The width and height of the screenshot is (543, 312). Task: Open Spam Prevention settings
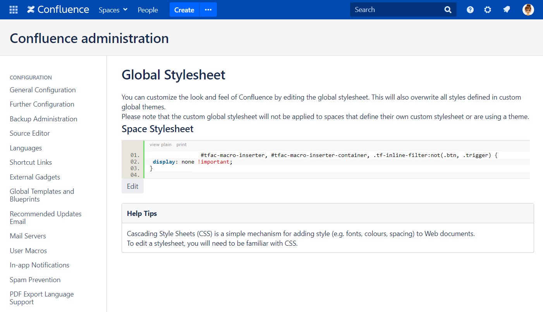click(x=35, y=280)
